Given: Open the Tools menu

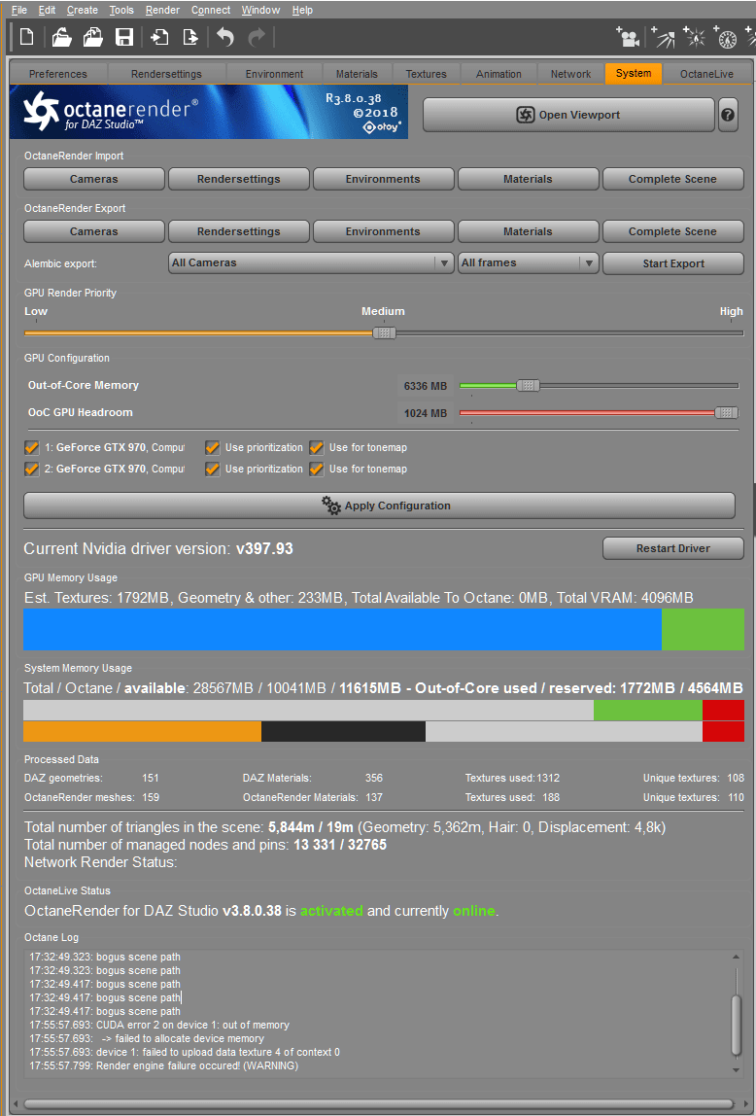Looking at the screenshot, I should click(121, 10).
